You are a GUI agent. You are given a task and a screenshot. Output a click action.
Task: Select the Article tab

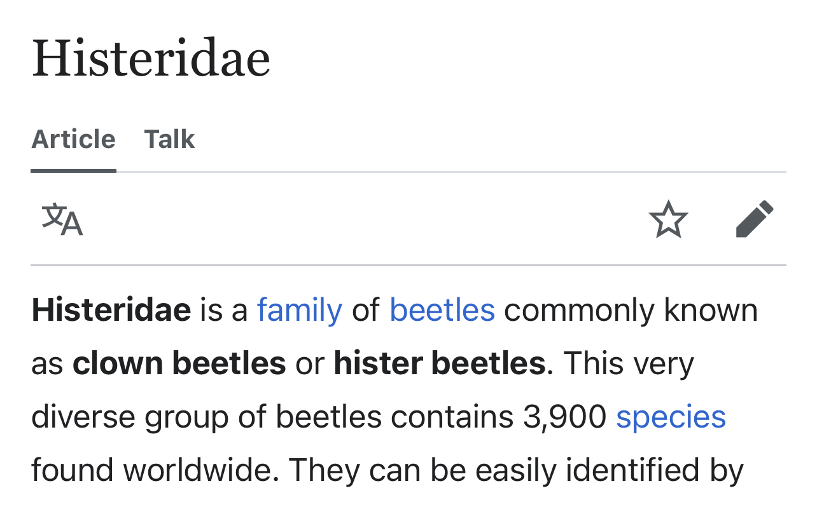point(73,139)
